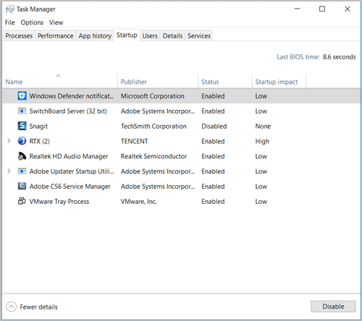This screenshot has height=321, width=362.
Task: Click the Adobe Updater Startup Utility icon
Action: click(x=22, y=171)
